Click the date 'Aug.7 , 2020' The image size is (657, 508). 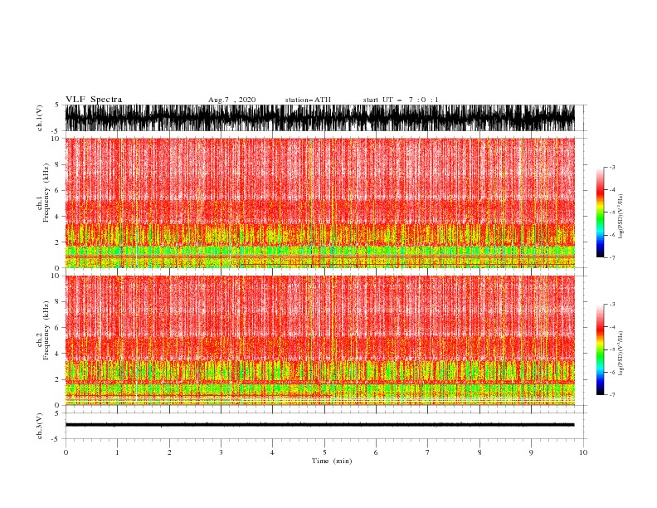tap(231, 100)
